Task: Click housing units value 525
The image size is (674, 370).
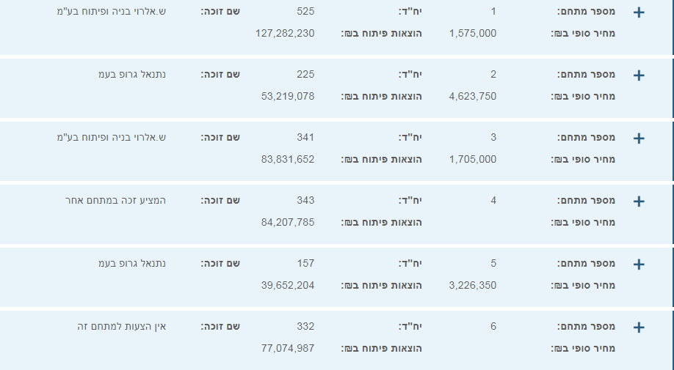Action: tap(305, 12)
